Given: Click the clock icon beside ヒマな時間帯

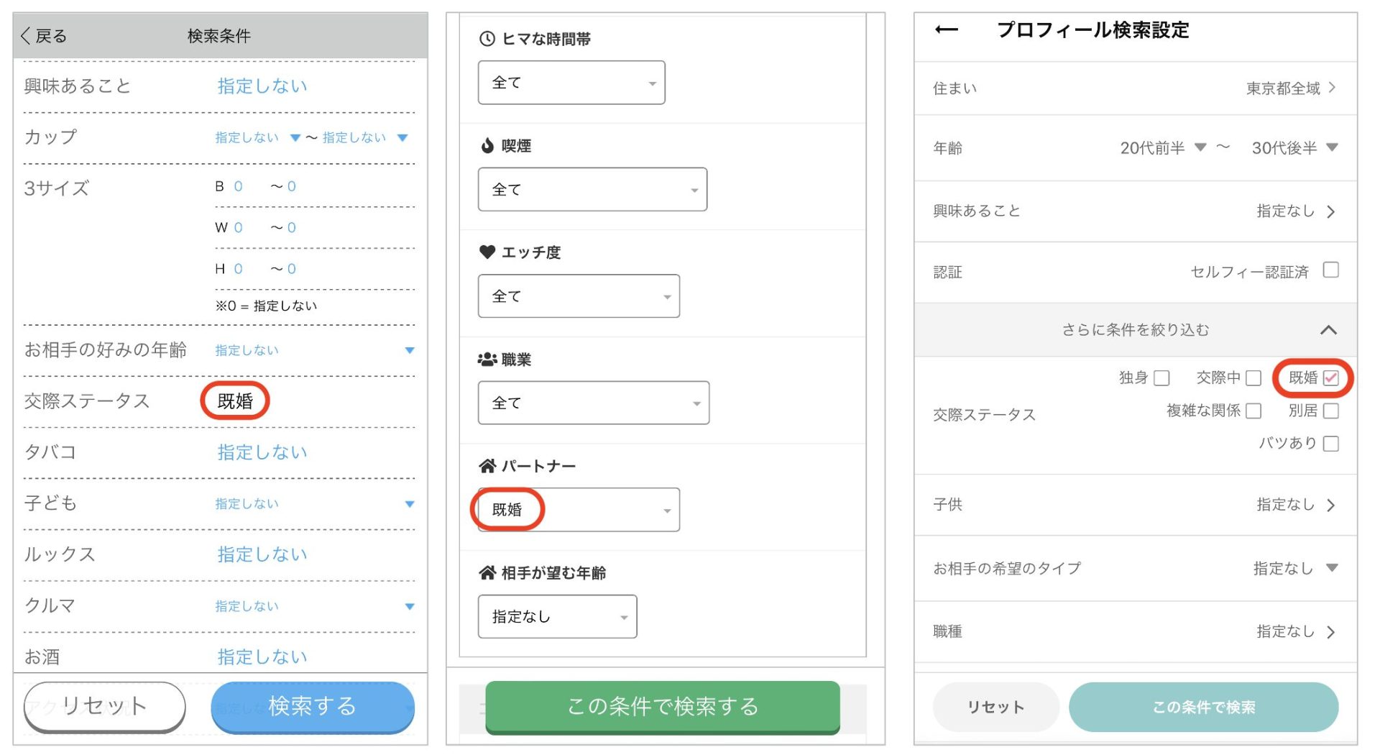Looking at the screenshot, I should [x=487, y=39].
